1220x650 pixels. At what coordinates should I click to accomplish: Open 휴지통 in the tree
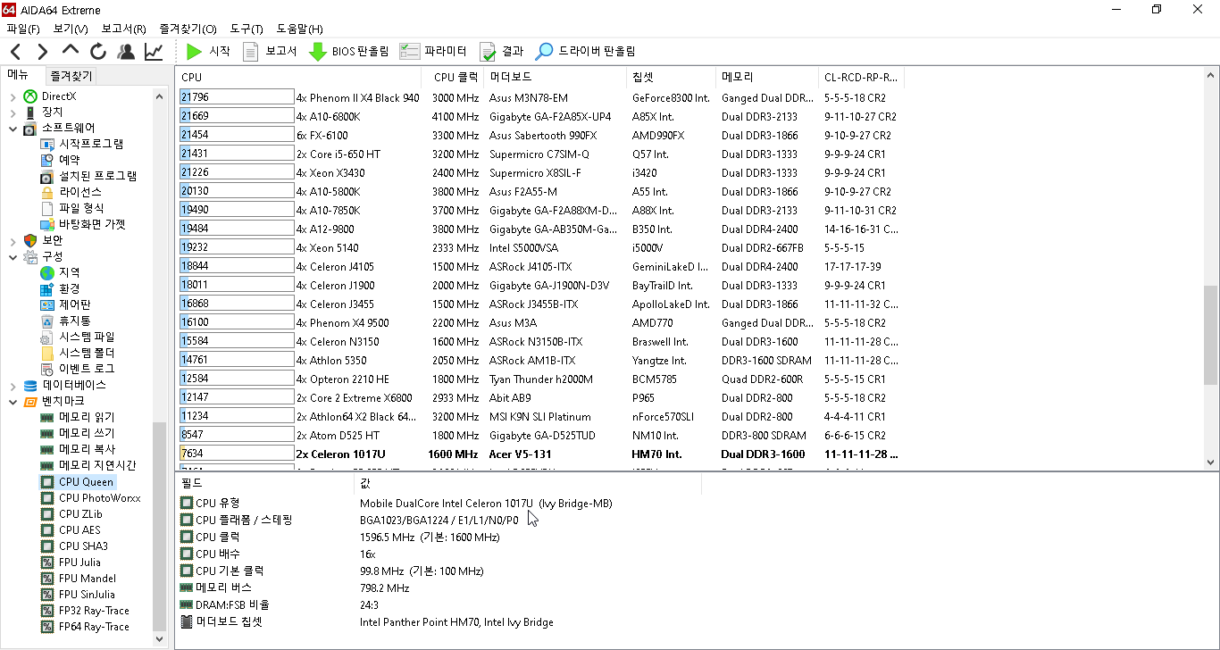(x=75, y=321)
